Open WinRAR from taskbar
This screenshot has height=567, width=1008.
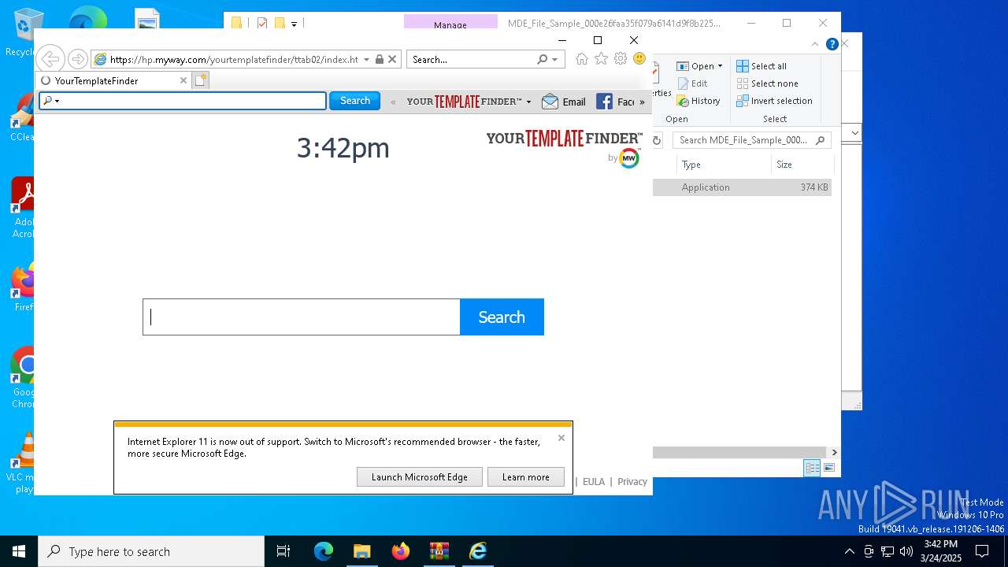click(439, 551)
